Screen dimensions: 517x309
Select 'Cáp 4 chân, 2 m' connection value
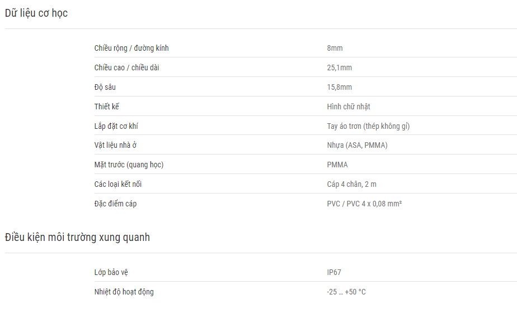click(x=351, y=184)
